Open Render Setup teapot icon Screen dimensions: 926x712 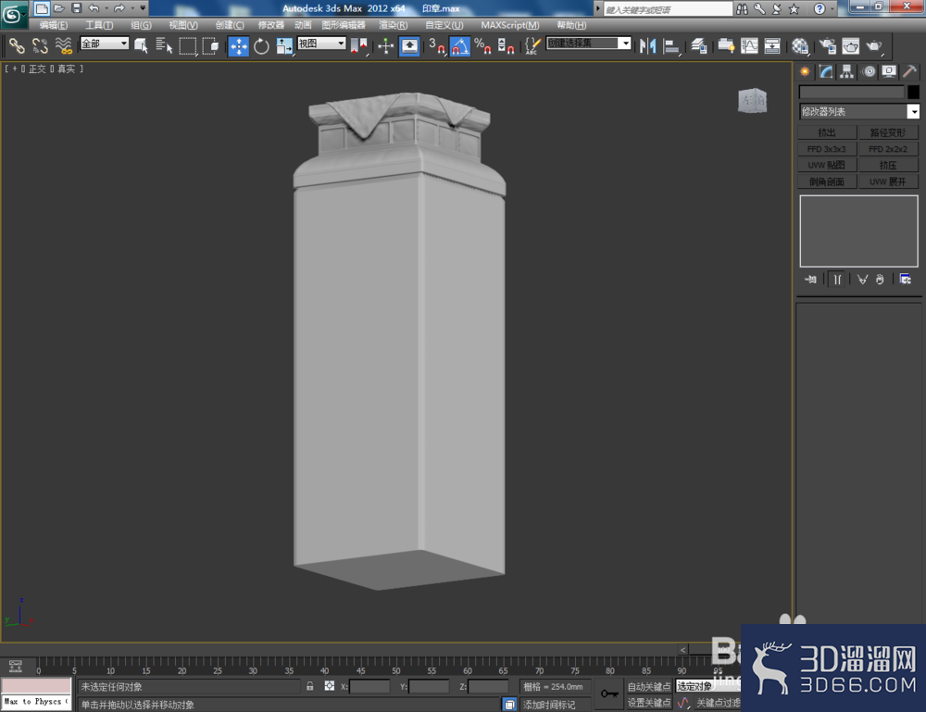pyautogui.click(x=827, y=46)
